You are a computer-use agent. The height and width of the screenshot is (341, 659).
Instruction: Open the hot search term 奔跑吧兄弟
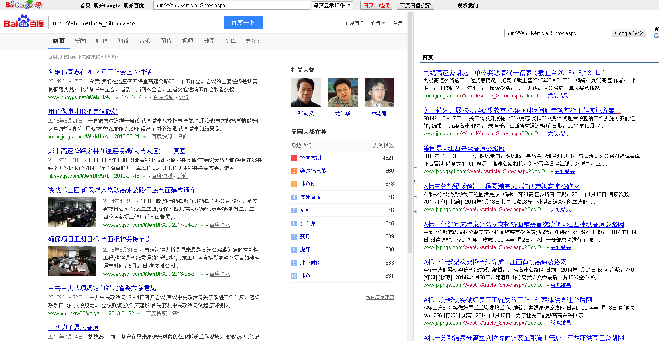point(313,171)
